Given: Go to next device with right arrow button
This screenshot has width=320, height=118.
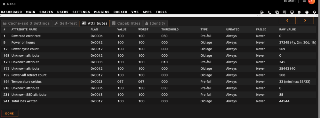Looking at the screenshot, I should (x=305, y=20).
